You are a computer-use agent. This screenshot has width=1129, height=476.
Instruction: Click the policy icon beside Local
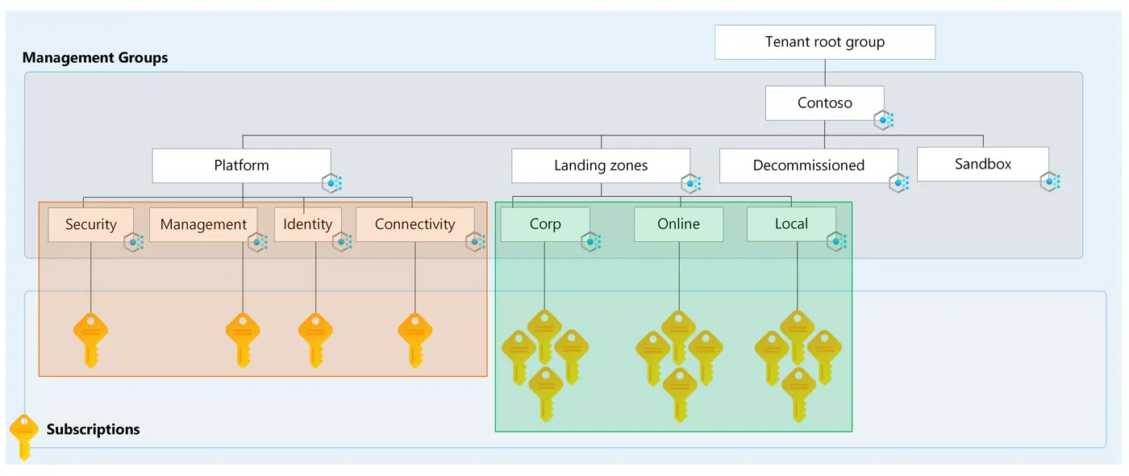837,241
